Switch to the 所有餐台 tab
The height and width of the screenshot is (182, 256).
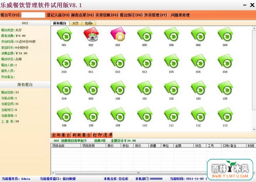click(60, 23)
